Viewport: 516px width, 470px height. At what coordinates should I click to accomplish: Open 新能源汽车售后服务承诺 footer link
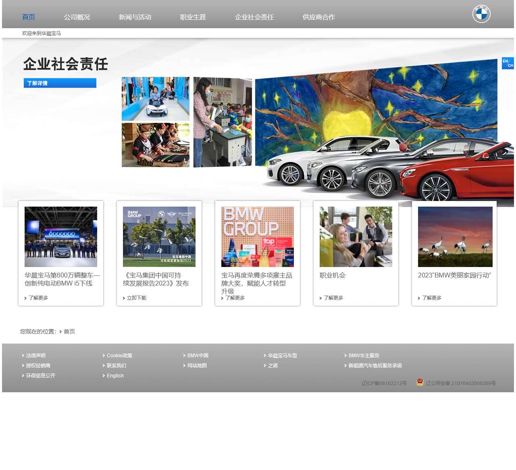click(x=375, y=366)
